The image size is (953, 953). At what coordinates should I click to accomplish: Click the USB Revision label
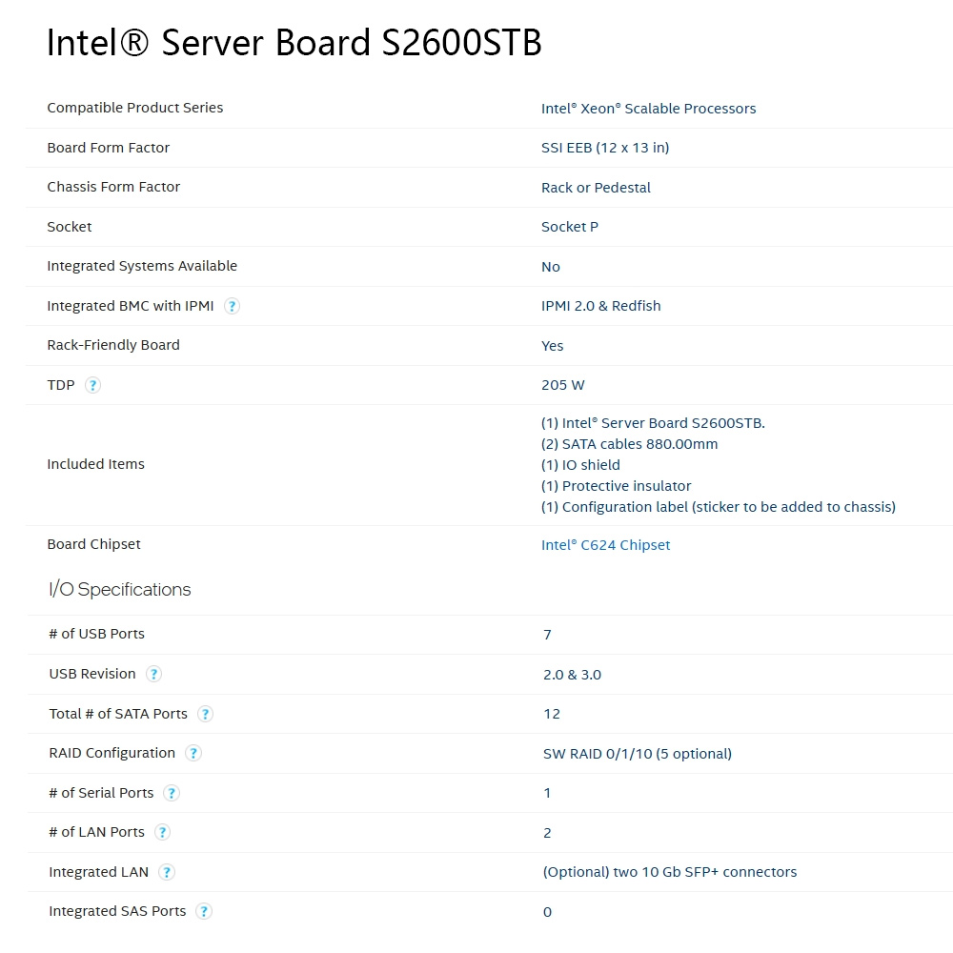pos(92,674)
